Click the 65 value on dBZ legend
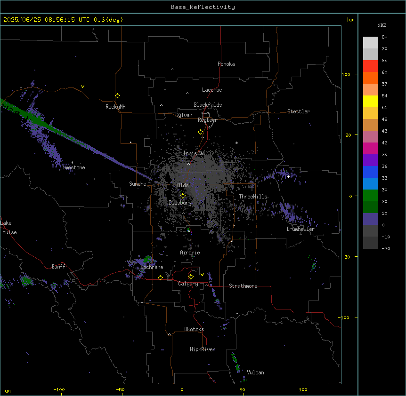406x396 pixels. tap(384, 61)
